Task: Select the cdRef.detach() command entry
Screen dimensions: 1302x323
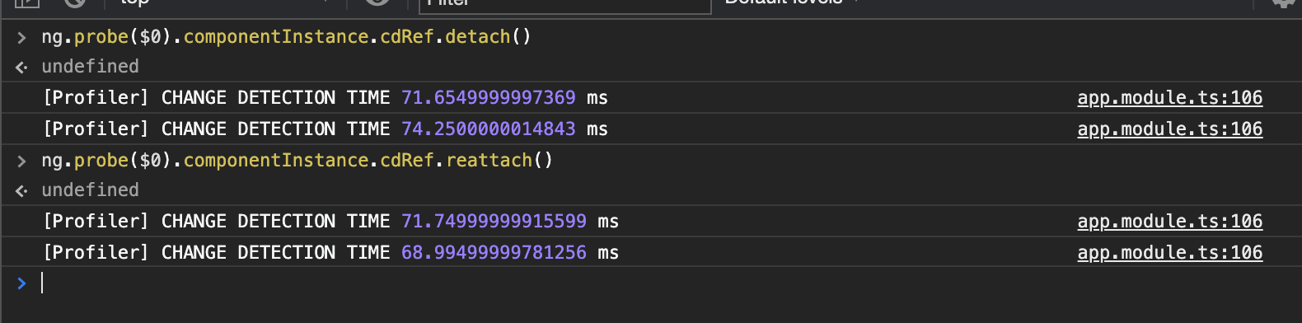Action: point(286,37)
